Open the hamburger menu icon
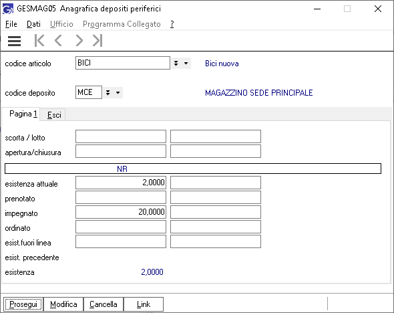This screenshot has width=394, height=313. pyautogui.click(x=14, y=41)
